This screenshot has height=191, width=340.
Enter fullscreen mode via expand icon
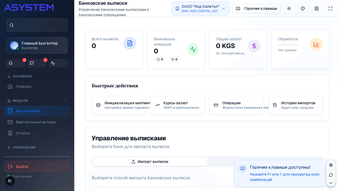330,8
